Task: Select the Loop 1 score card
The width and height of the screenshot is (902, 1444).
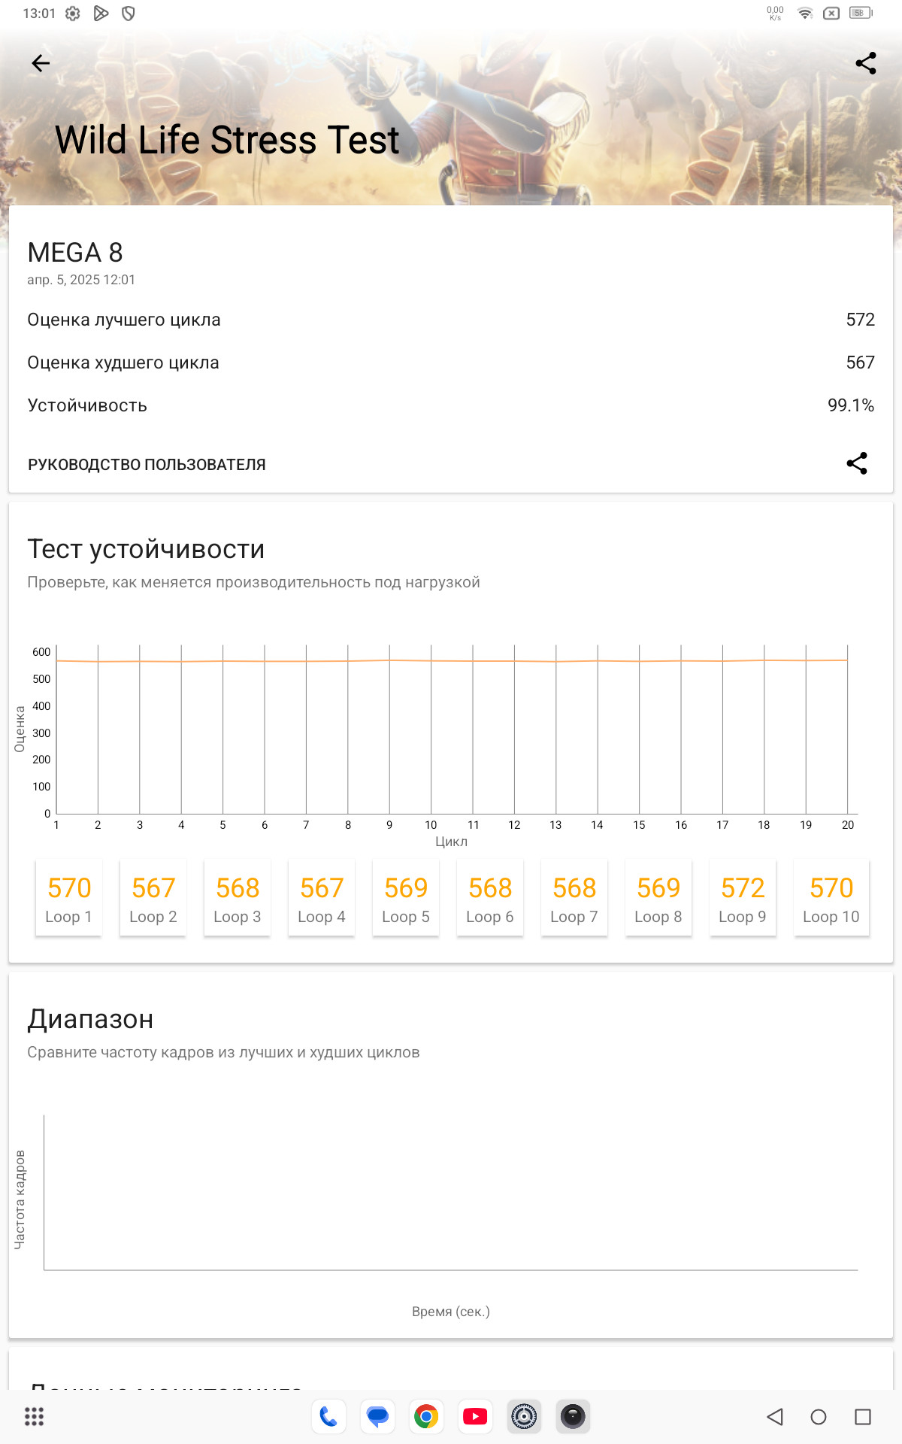Action: [69, 898]
